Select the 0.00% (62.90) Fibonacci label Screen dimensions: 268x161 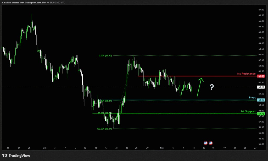point(106,55)
